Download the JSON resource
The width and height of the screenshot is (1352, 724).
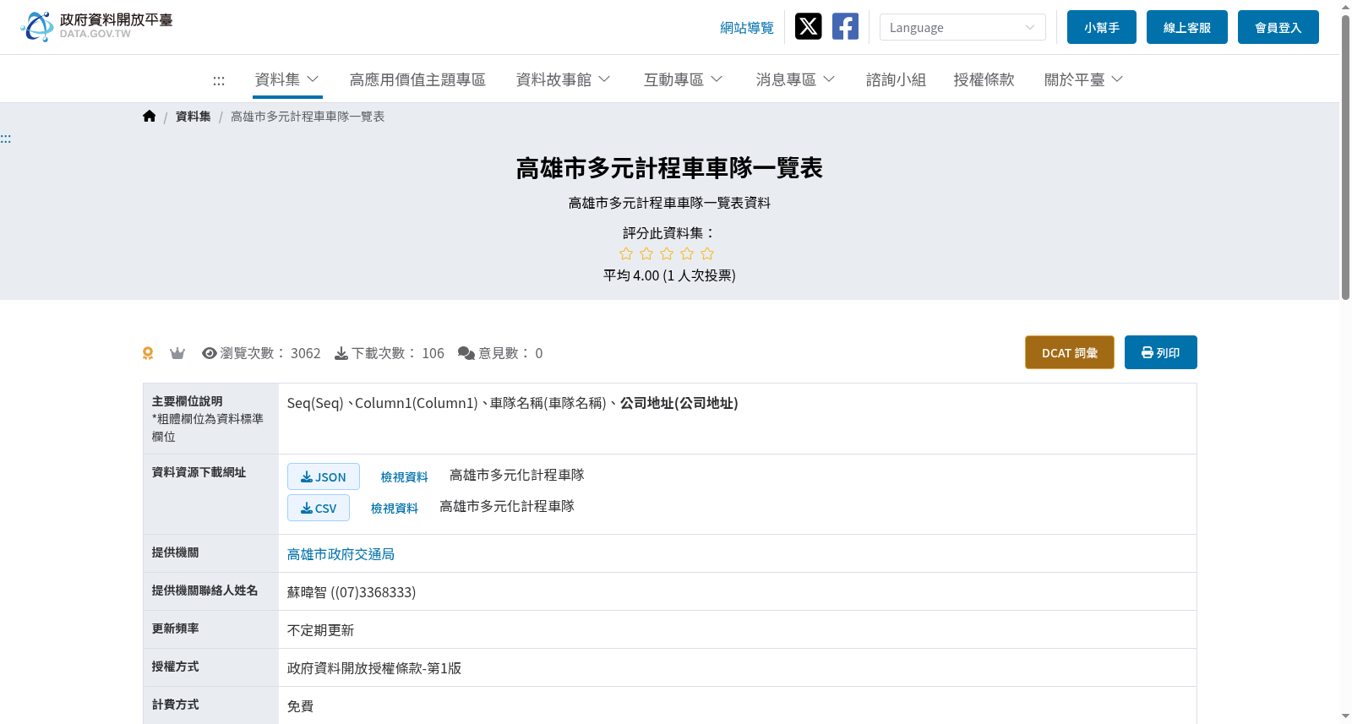click(x=324, y=476)
